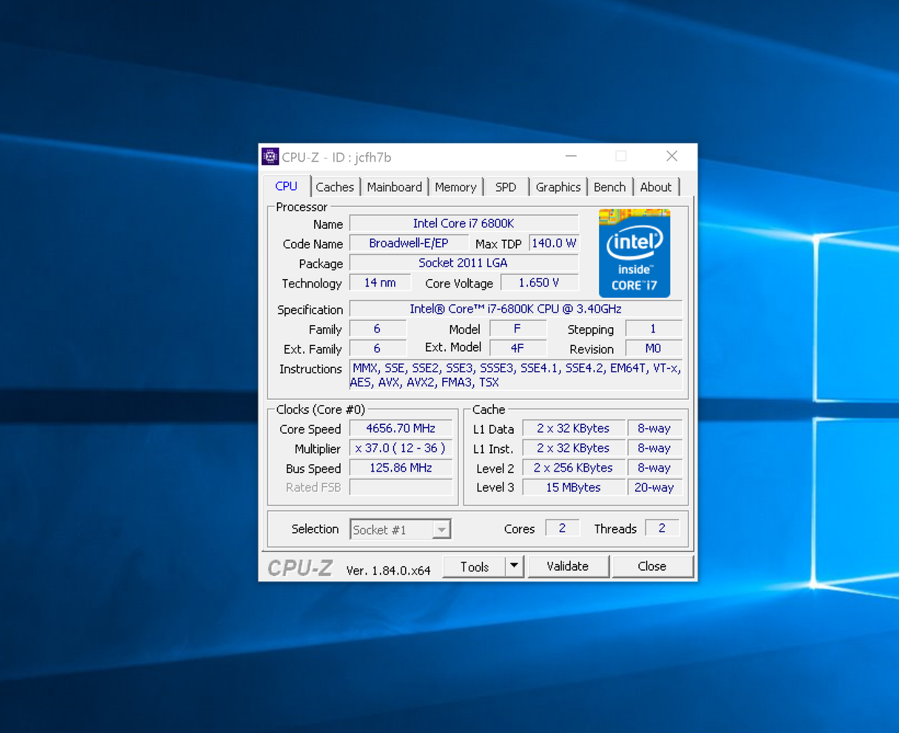Image resolution: width=899 pixels, height=733 pixels.
Task: Click the Validate button
Action: coord(568,566)
